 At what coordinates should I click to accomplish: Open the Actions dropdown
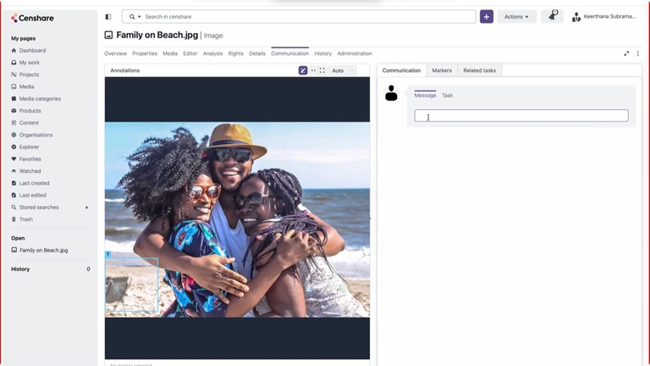click(x=516, y=17)
